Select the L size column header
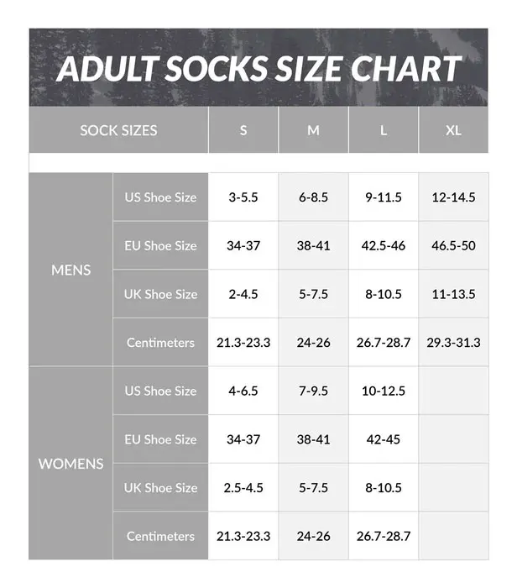This screenshot has height=588, width=517. pos(384,130)
